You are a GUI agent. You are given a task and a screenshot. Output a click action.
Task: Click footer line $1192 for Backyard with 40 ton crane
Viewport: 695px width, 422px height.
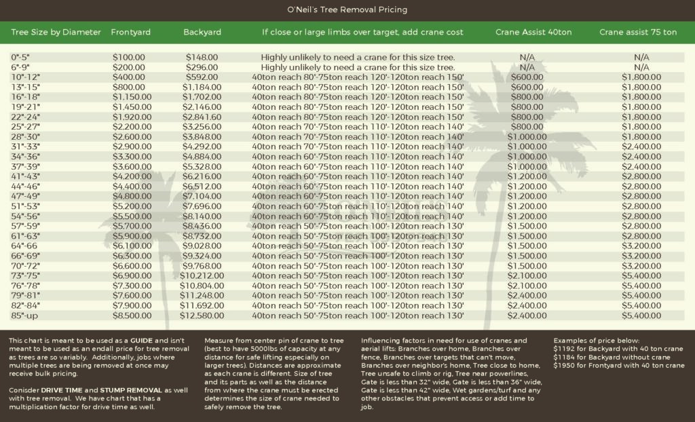point(618,349)
